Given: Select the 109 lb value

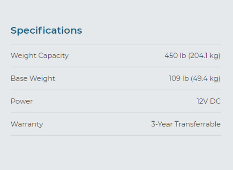Looking at the screenshot, I should click(179, 78).
